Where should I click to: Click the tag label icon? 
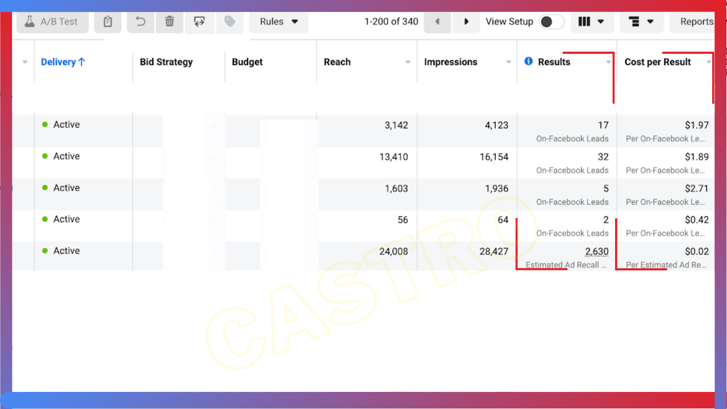(229, 22)
